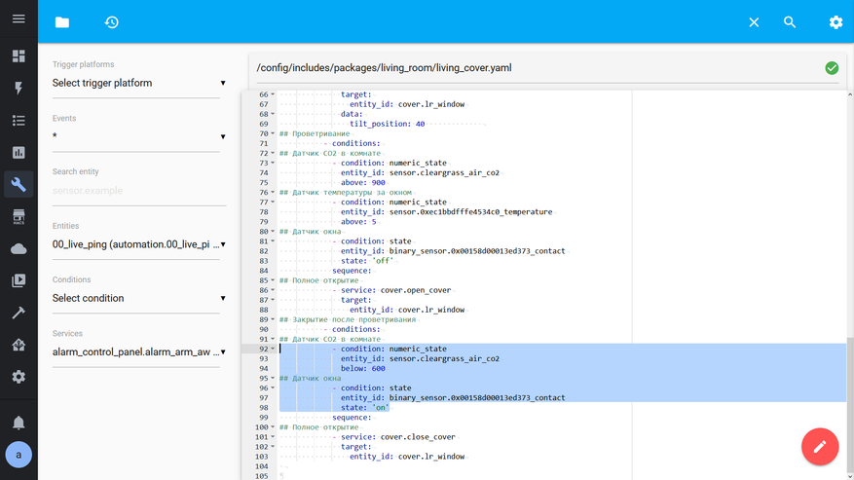
Task: Expand the Select trigger platform dropdown
Action: (138, 84)
